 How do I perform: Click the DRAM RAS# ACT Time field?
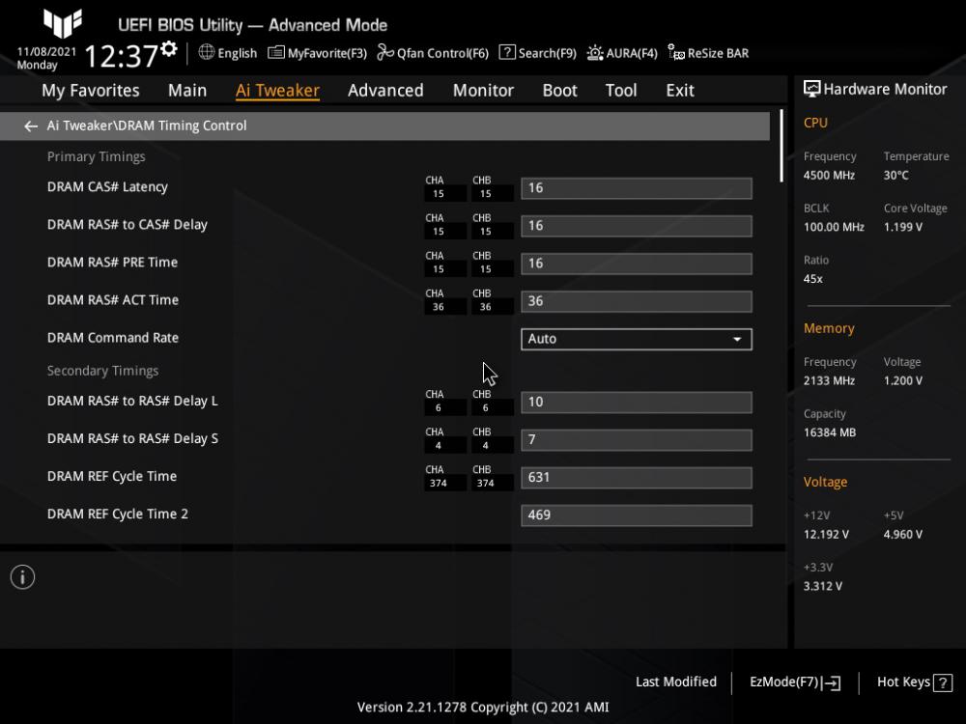click(x=637, y=301)
